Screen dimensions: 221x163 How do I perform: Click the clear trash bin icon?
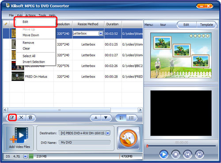tap(30, 118)
